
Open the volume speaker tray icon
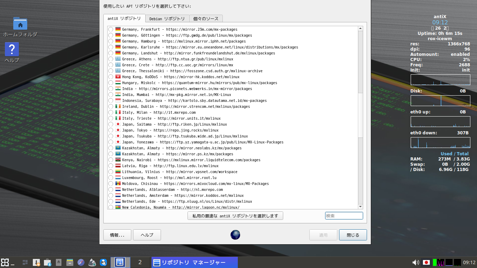[x=416, y=262]
